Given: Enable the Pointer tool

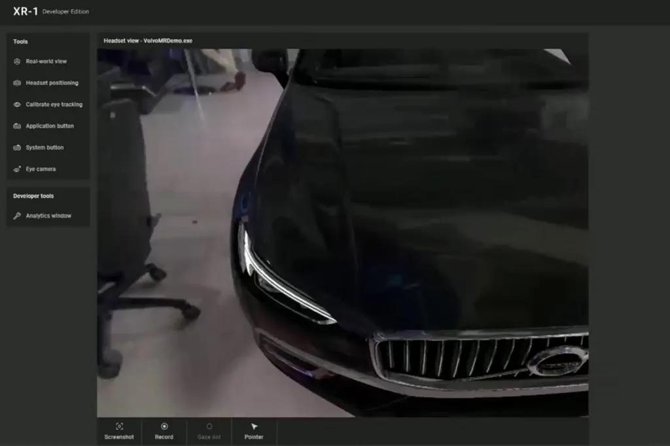Looking at the screenshot, I should 254,432.
